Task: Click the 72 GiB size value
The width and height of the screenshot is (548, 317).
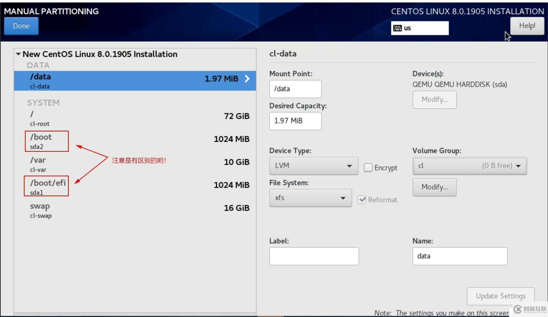Action: click(236, 116)
